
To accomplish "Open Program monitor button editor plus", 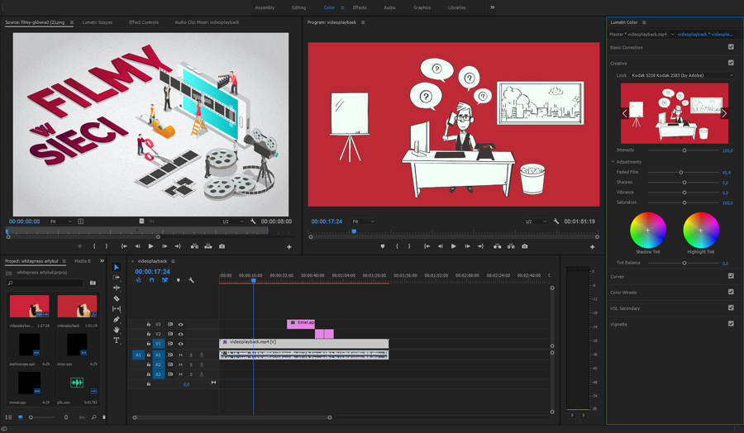I will click(x=592, y=246).
